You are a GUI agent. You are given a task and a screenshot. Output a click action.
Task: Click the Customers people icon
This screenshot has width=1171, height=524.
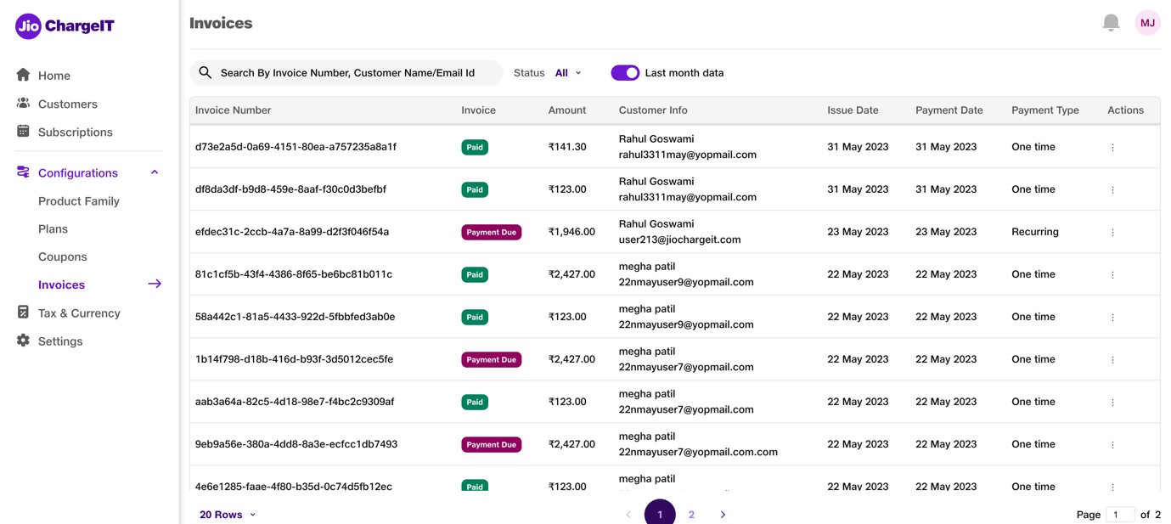[23, 104]
